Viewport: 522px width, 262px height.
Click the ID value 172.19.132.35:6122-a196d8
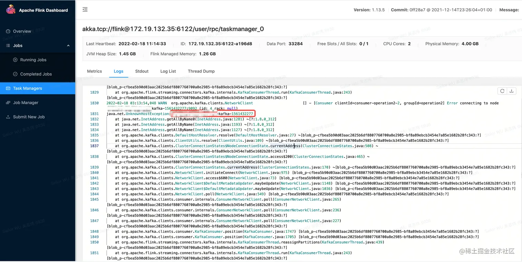coord(220,44)
